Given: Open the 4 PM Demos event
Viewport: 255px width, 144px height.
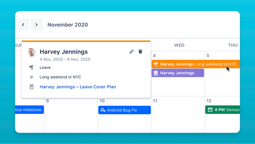Looking at the screenshot, I should [x=223, y=110].
